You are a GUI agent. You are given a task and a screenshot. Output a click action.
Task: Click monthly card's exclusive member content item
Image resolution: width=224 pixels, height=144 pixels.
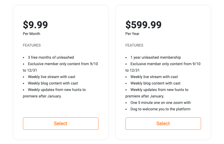click(60, 64)
